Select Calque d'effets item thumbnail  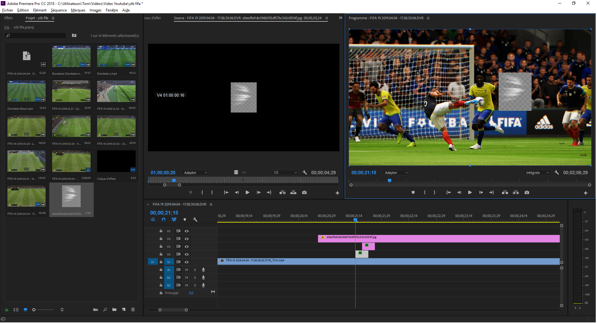(x=116, y=161)
